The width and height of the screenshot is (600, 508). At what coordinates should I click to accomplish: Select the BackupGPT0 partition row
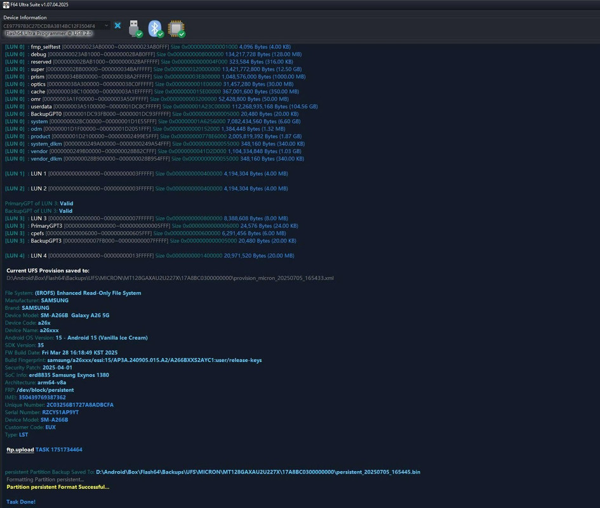coord(152,114)
